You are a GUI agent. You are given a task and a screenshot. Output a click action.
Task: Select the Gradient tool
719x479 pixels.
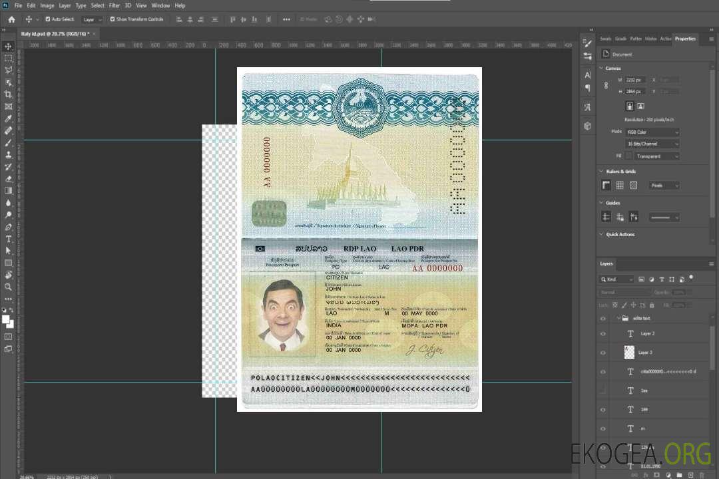point(8,191)
